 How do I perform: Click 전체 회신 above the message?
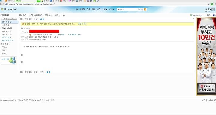point(28,19)
